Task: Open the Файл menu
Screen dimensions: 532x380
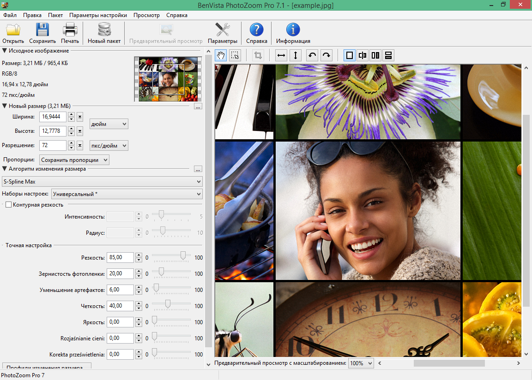Action: (10, 15)
